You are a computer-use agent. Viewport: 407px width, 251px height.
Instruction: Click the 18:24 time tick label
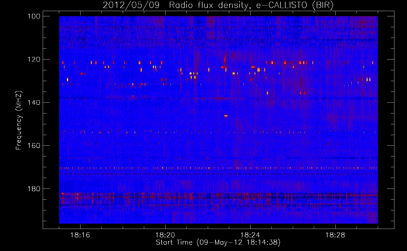pyautogui.click(x=250, y=235)
